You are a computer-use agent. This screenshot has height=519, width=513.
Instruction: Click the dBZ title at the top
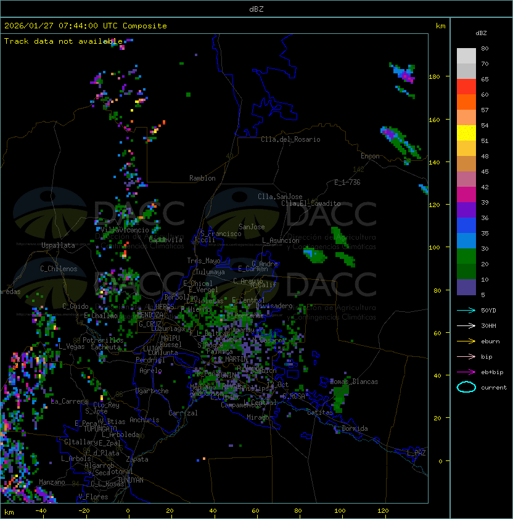coord(256,9)
